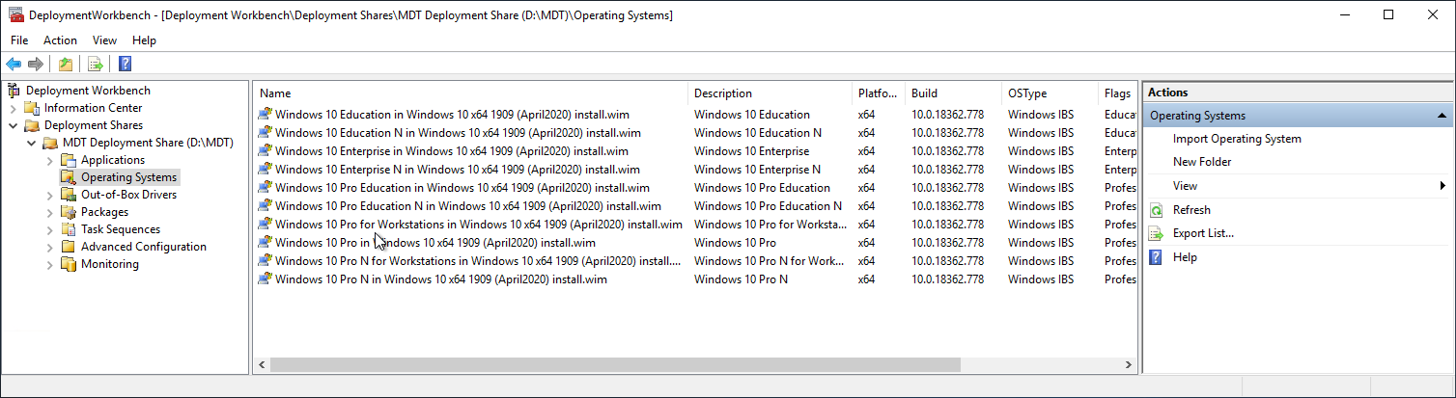Click the Up one level folder icon
1456x398 pixels.
(66, 64)
